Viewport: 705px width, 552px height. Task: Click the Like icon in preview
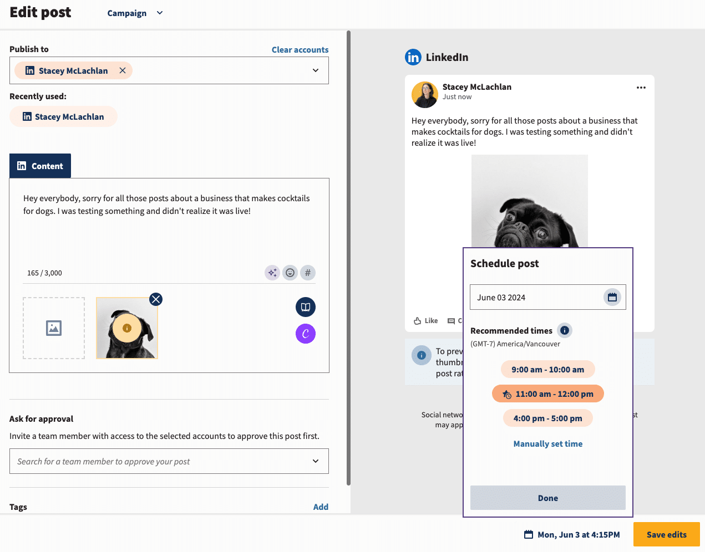pyautogui.click(x=418, y=321)
